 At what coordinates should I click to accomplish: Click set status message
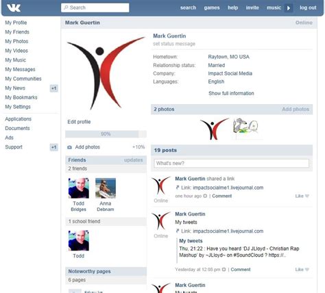tap(174, 44)
